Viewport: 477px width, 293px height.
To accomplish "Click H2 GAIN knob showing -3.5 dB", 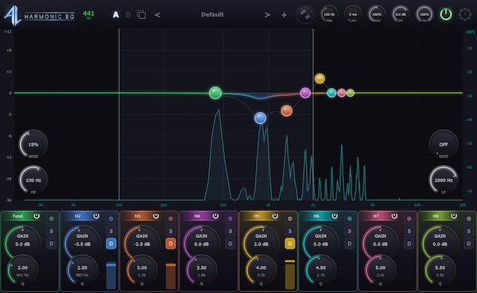I will point(82,242).
